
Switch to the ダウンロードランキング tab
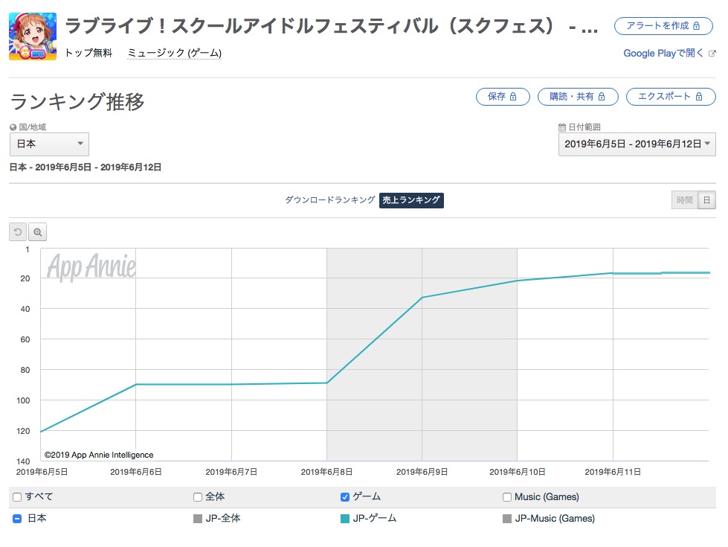click(330, 200)
